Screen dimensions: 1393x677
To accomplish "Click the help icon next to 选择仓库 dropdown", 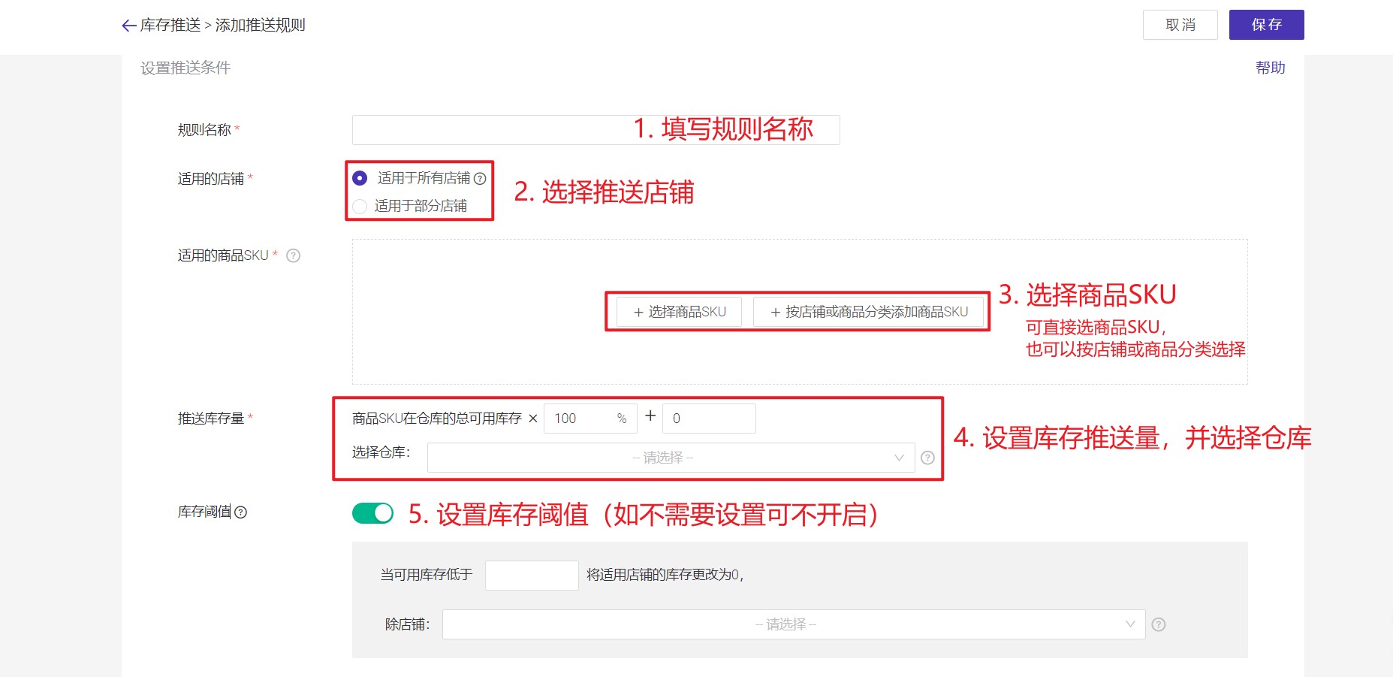I will (927, 457).
